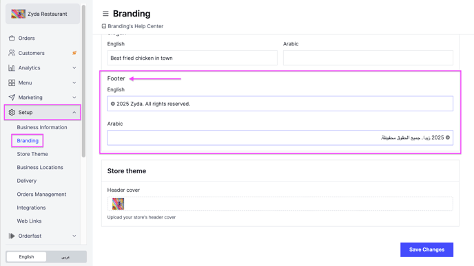The width and height of the screenshot is (474, 266).
Task: Click the English footer text field
Action: click(x=280, y=103)
